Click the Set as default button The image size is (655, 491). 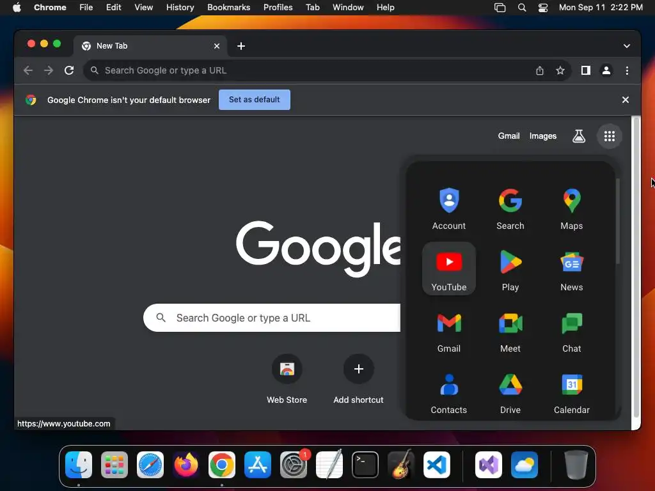(x=255, y=100)
